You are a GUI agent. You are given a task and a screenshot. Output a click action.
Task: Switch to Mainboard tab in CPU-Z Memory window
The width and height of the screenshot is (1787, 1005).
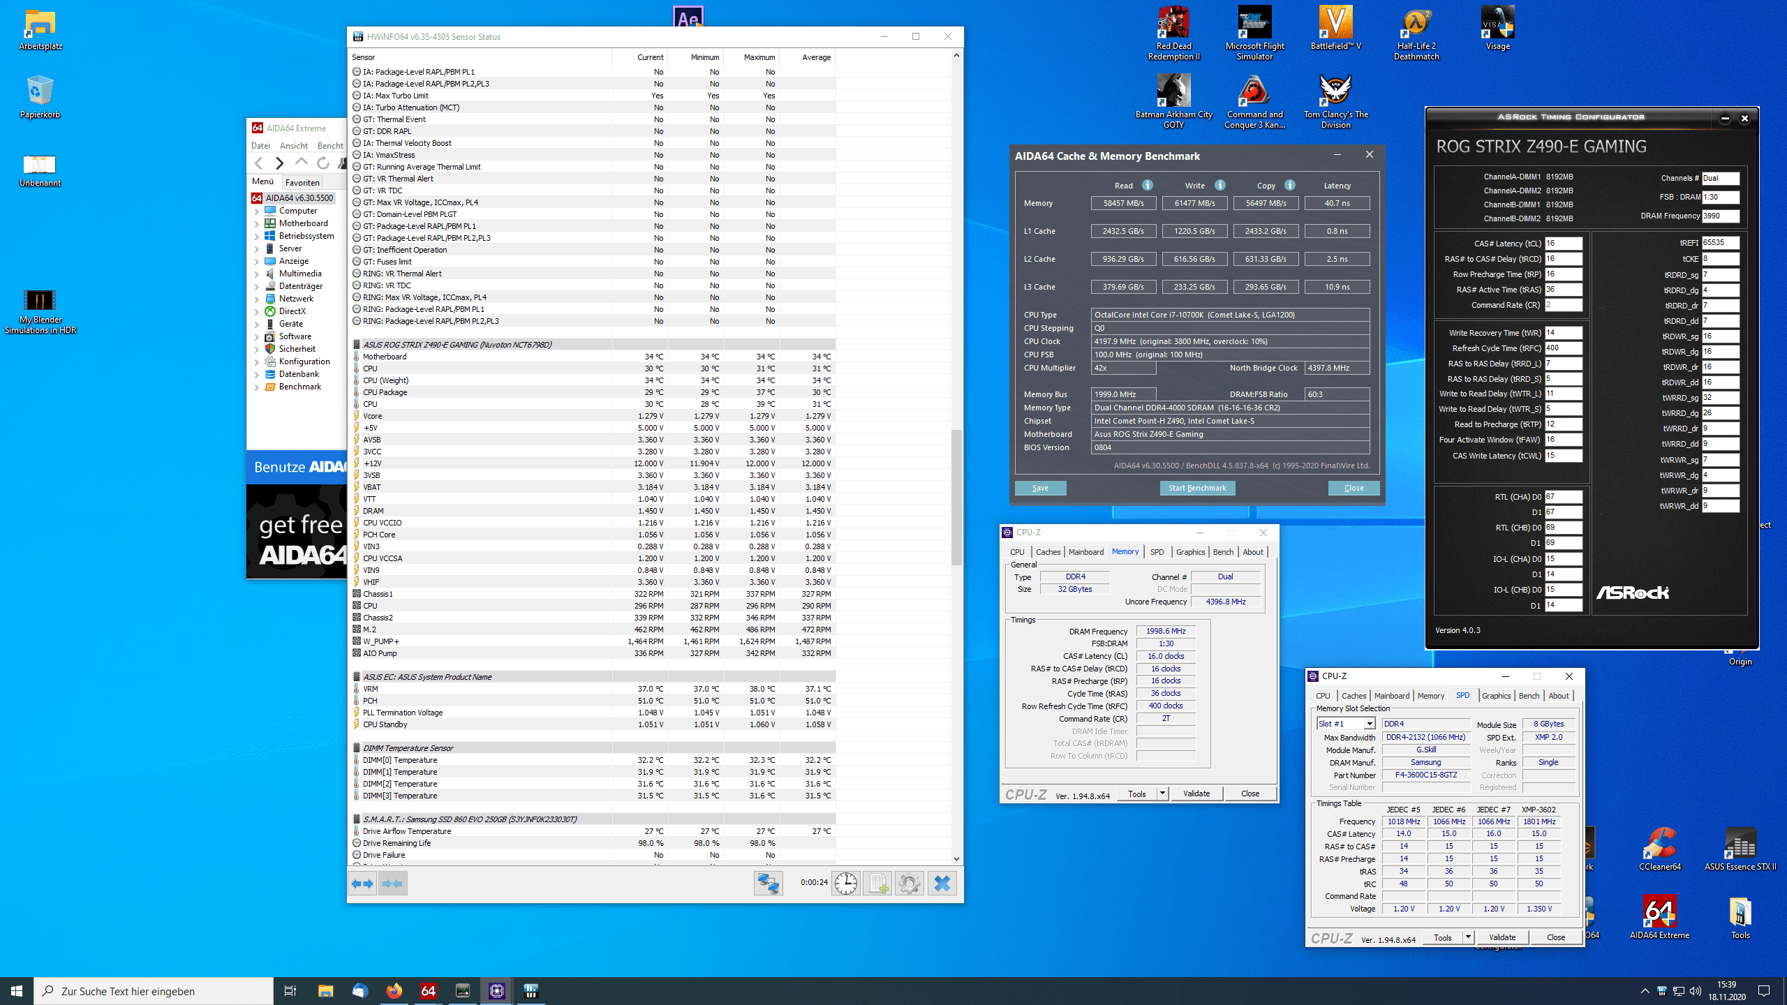[x=1086, y=552]
